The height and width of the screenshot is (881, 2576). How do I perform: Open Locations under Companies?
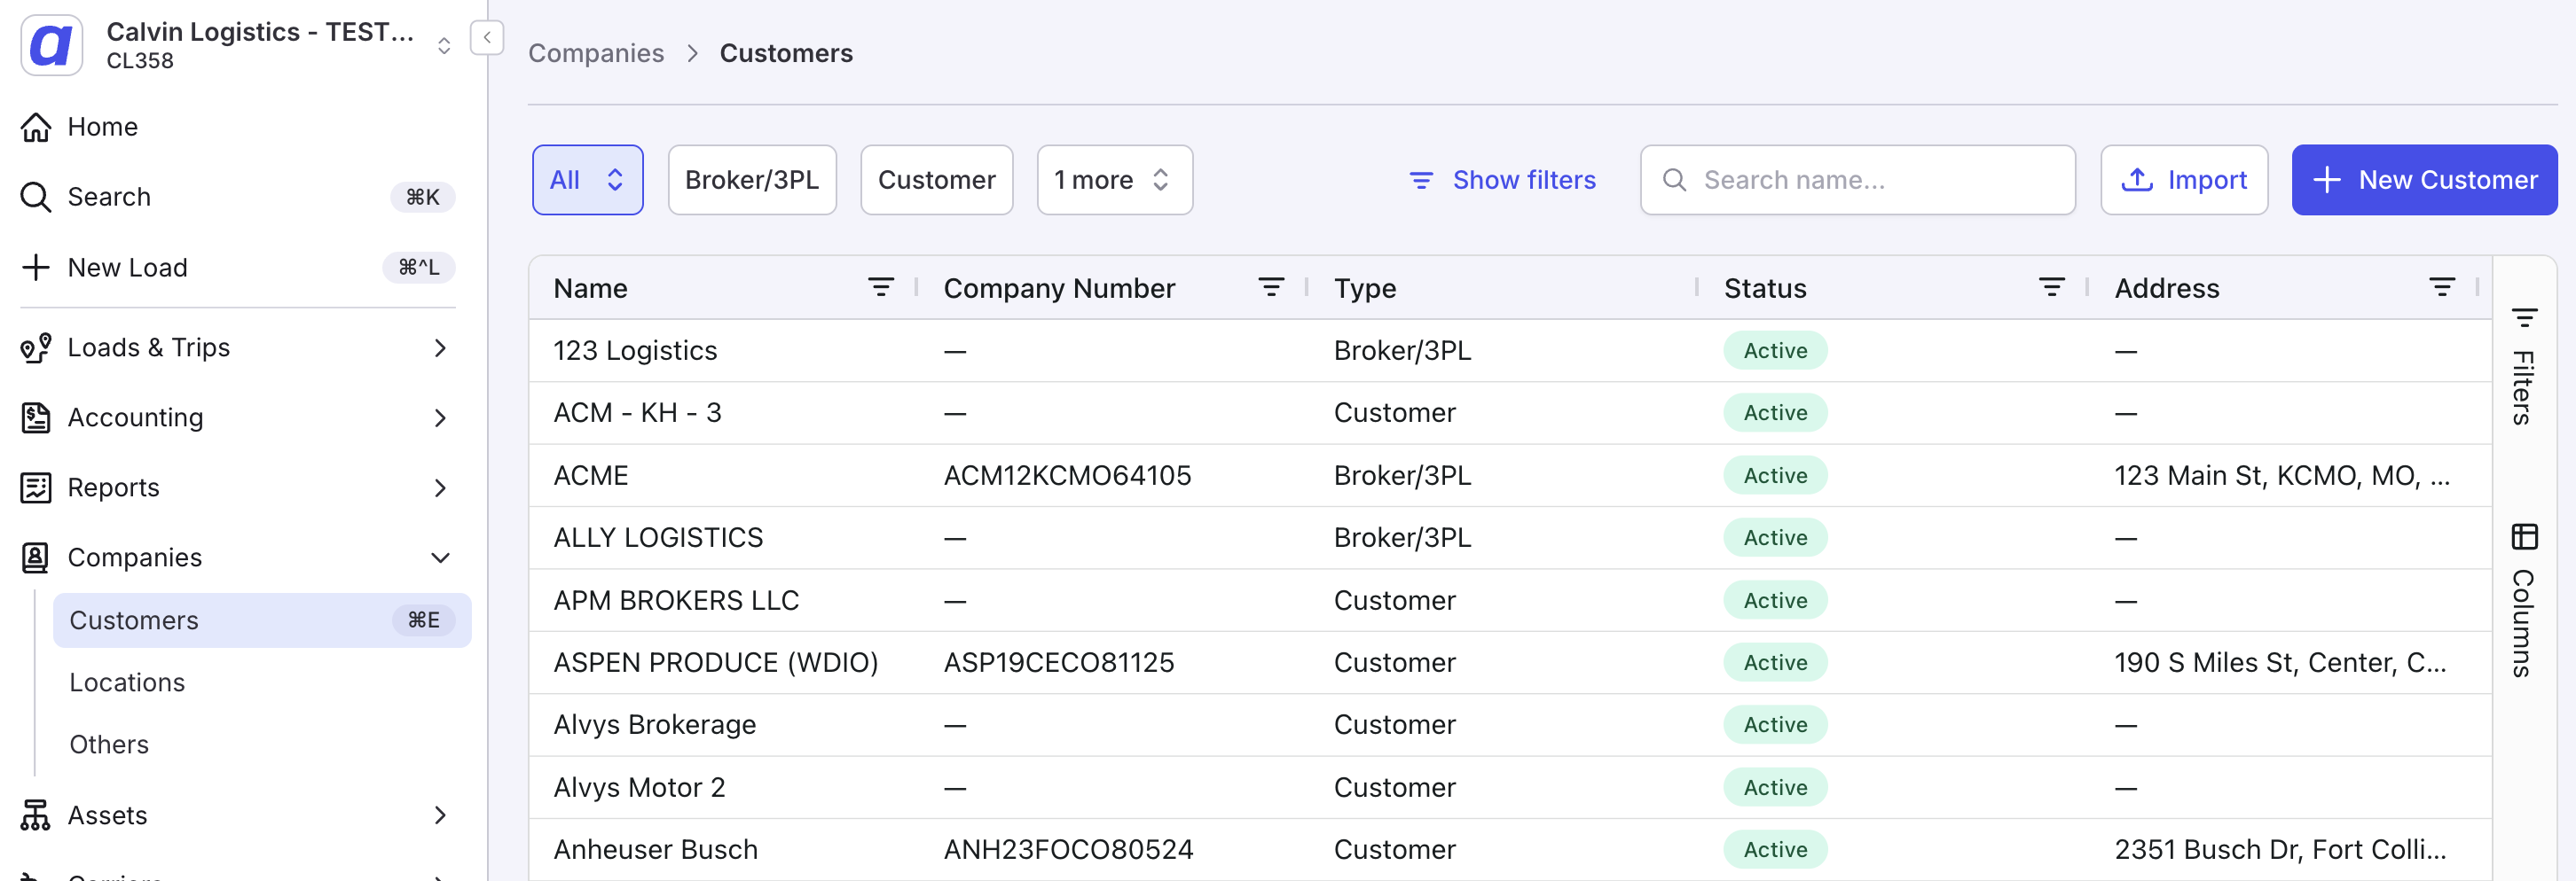pos(127,682)
